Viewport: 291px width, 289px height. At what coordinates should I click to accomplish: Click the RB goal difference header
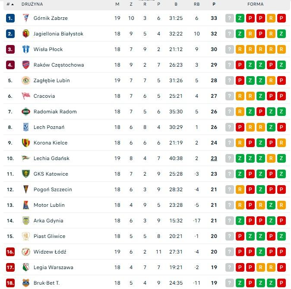(x=196, y=4)
